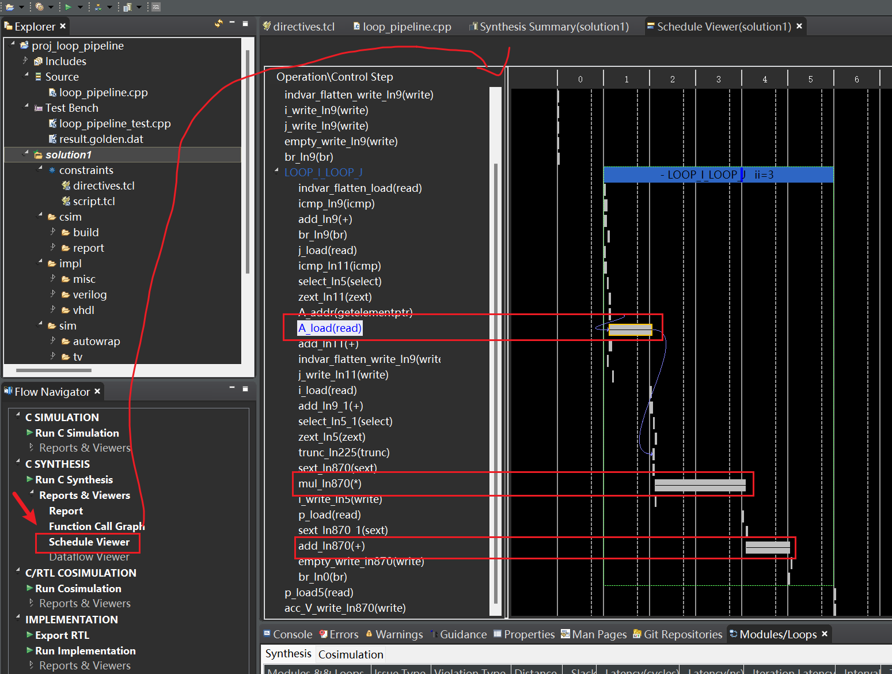Close the Schedule Viewer(solution1) tab
The width and height of the screenshot is (892, 674).
[799, 26]
